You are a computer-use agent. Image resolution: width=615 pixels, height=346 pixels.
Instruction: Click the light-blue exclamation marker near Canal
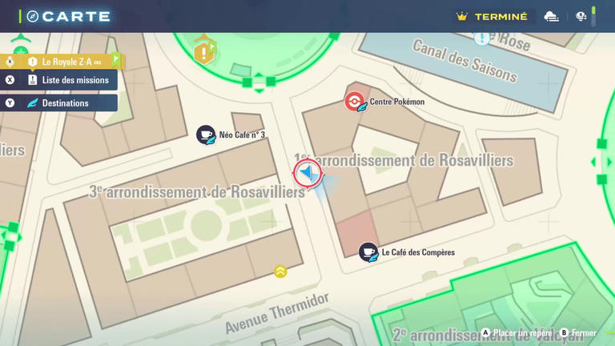click(x=481, y=38)
